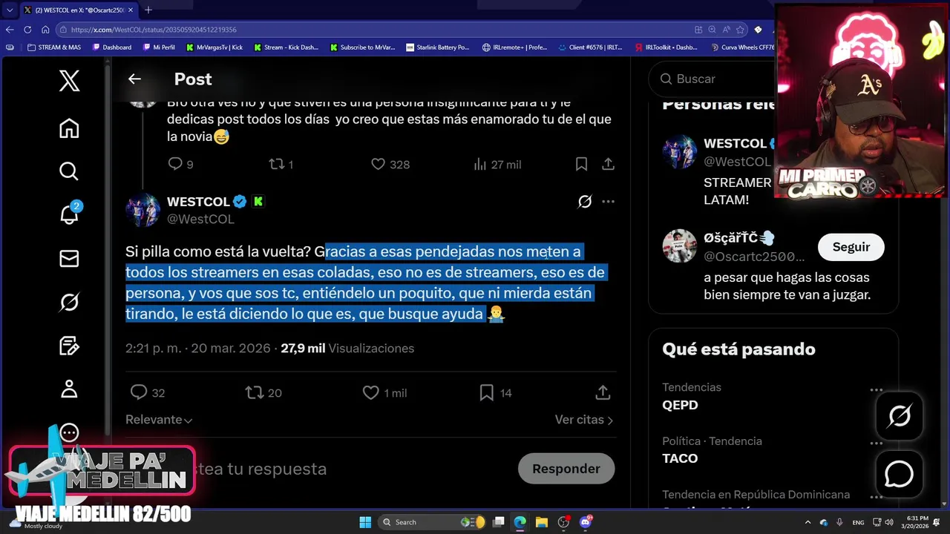Image resolution: width=950 pixels, height=534 pixels.
Task: Open Stream - Kick Dash bookmark
Action: click(x=286, y=47)
